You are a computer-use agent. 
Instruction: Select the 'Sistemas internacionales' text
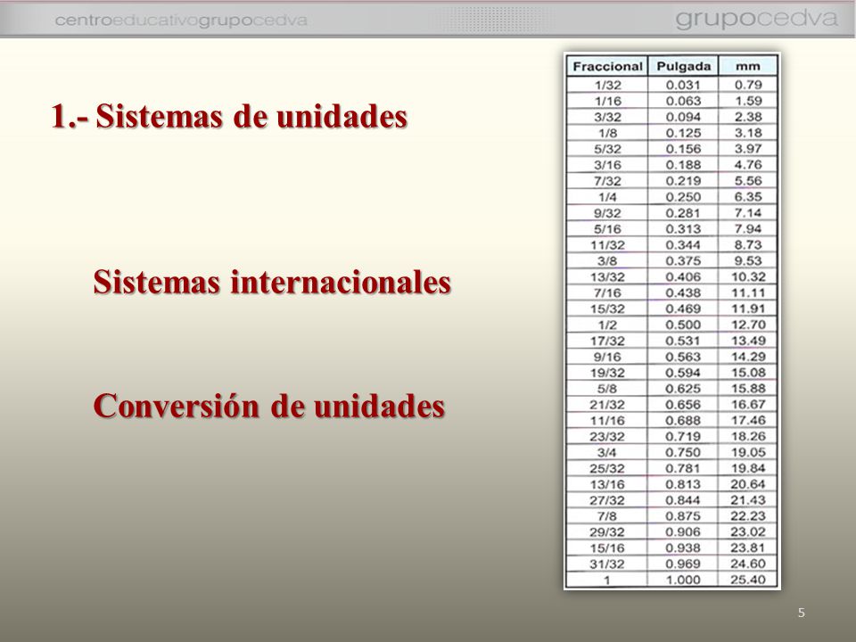tap(272, 282)
